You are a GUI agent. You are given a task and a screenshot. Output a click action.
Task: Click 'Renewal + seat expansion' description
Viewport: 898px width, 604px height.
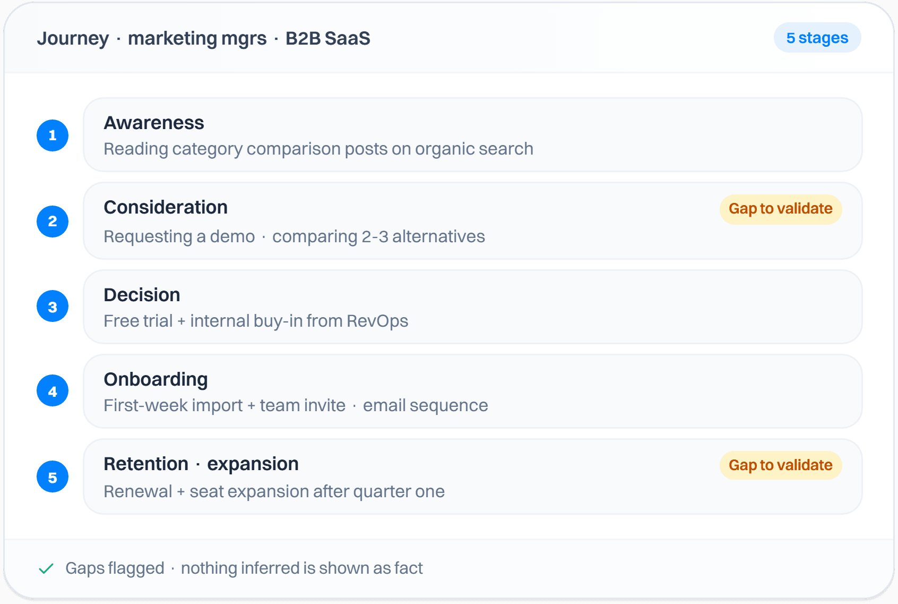(274, 491)
